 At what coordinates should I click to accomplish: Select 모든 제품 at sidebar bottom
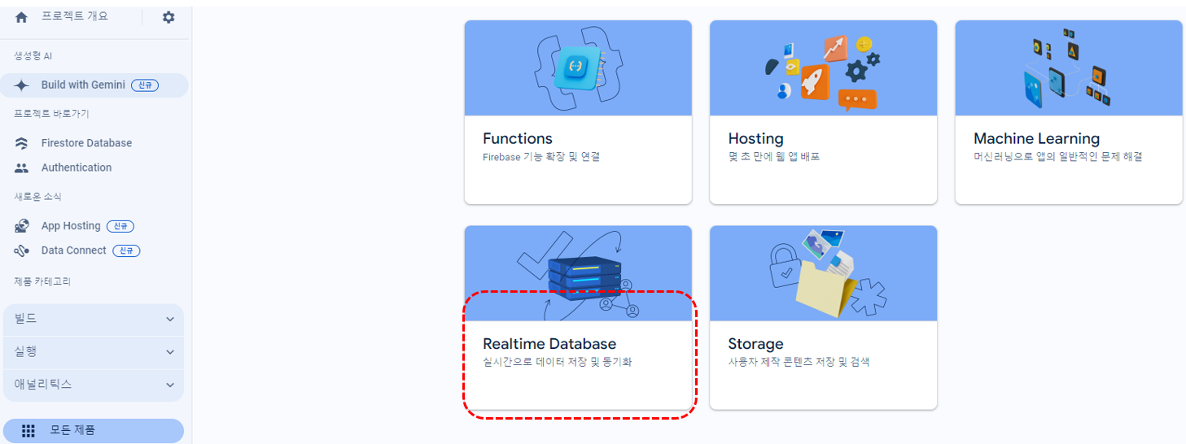click(94, 431)
